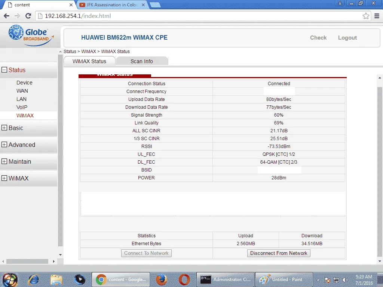
Task: Click the sidebar horizontal scrollbar
Action: click(x=27, y=261)
